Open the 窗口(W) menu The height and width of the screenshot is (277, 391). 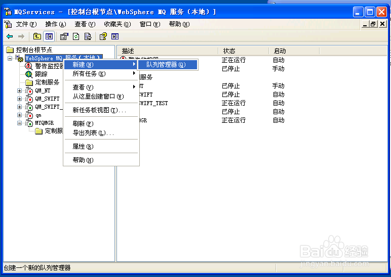coord(150,24)
